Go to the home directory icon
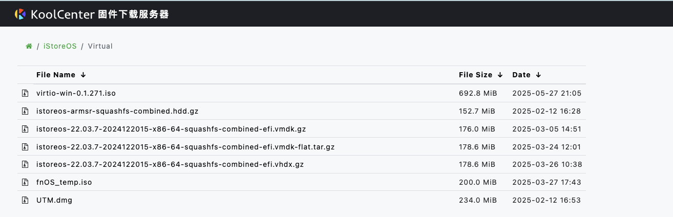The width and height of the screenshot is (673, 217). [x=29, y=47]
